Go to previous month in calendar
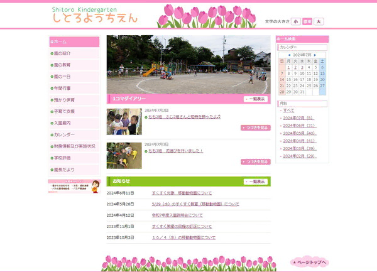The width and height of the screenshot is (377, 272). 288,55
